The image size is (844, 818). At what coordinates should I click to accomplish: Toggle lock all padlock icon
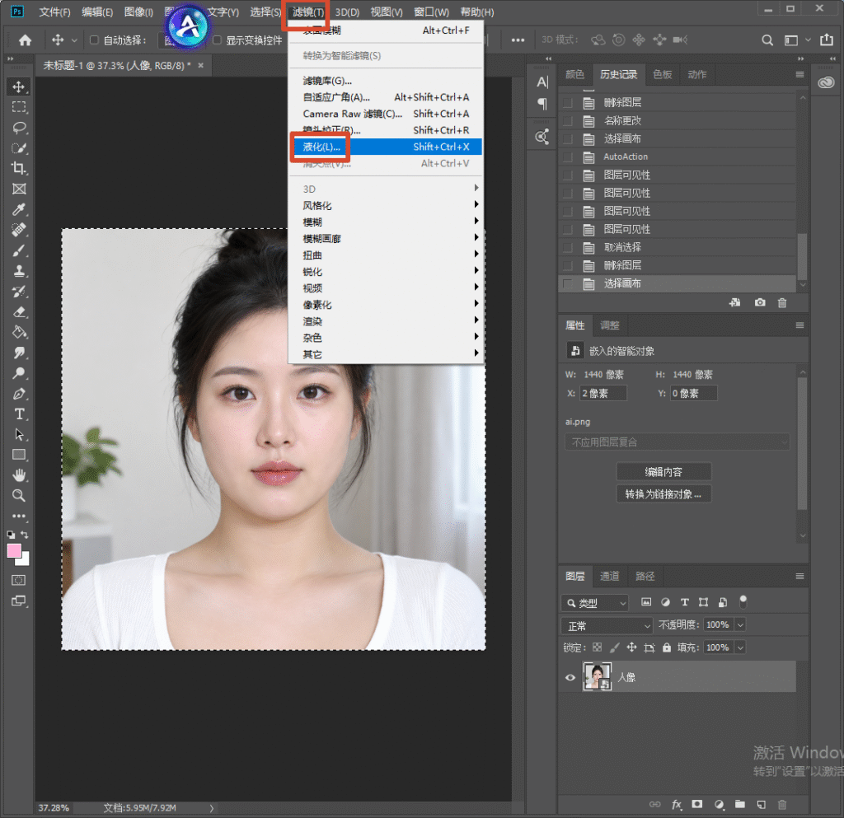(x=666, y=647)
